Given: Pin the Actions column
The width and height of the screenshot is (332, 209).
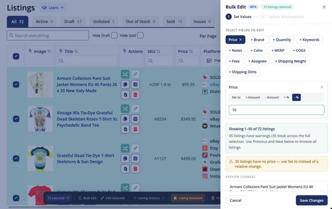Looking at the screenshot, I should 124,51.
